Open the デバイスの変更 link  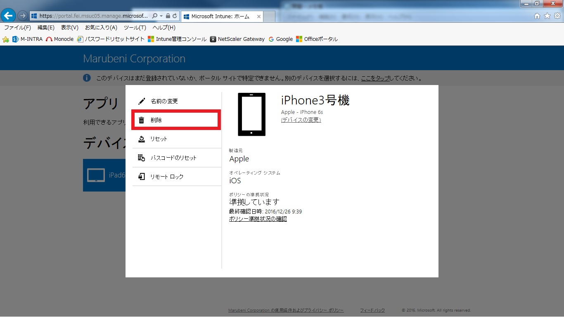(x=301, y=119)
